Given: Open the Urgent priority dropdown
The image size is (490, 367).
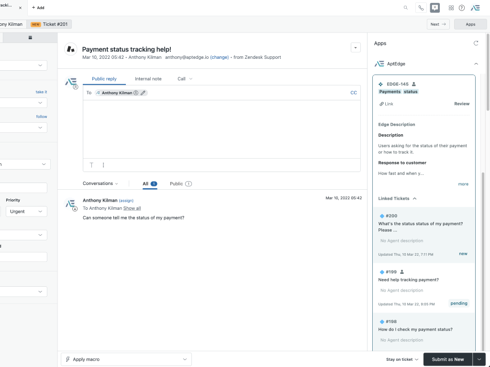Looking at the screenshot, I should [x=26, y=211].
